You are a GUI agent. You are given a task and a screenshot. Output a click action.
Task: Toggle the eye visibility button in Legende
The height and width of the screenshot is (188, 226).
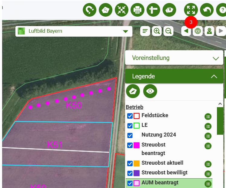point(150,91)
